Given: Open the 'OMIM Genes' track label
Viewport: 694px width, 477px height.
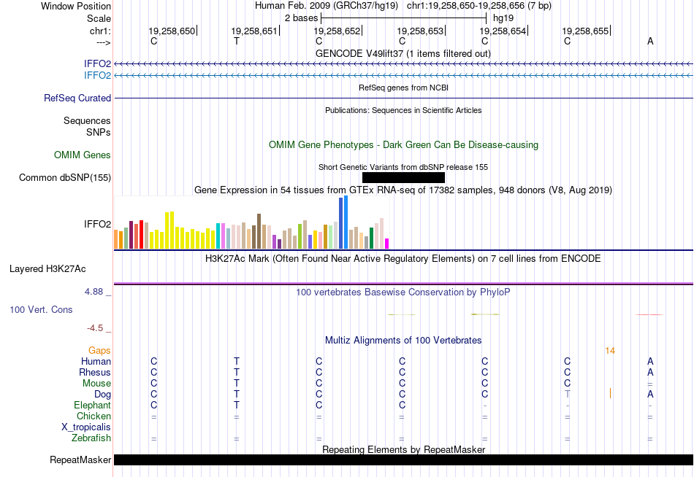Looking at the screenshot, I should click(x=83, y=155).
